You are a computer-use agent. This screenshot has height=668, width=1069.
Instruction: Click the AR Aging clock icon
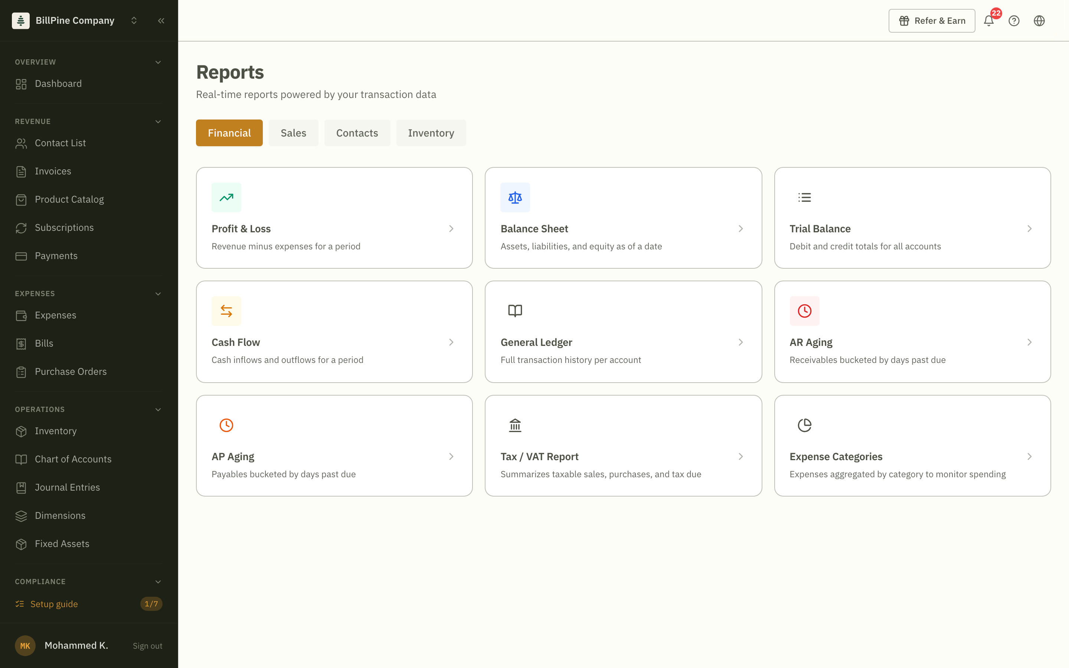click(804, 311)
